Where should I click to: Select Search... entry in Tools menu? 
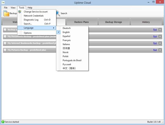[x=37, y=24]
